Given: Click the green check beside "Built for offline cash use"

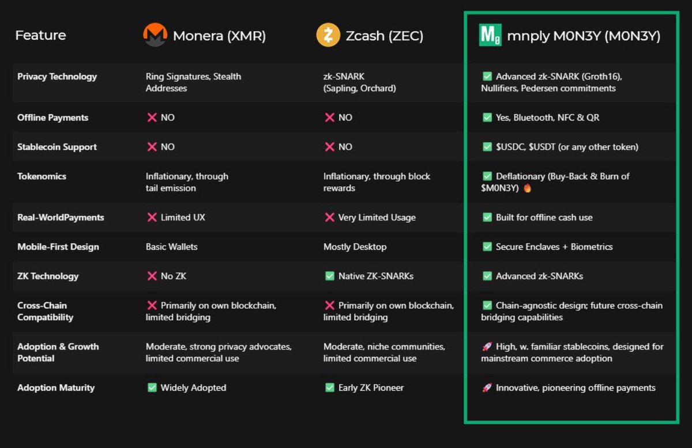Looking at the screenshot, I should point(487,217).
